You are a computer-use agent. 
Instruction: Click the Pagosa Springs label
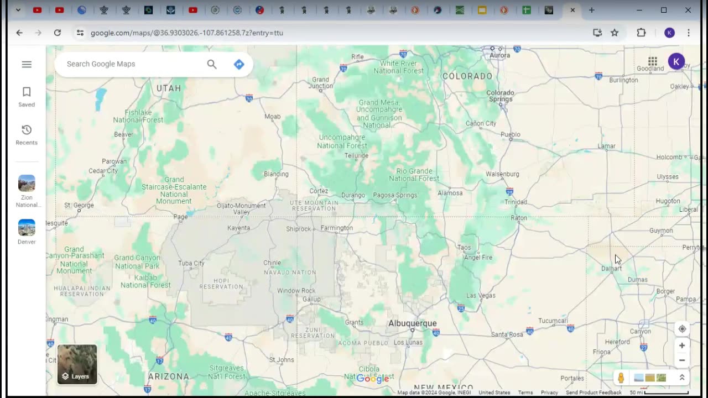395,195
